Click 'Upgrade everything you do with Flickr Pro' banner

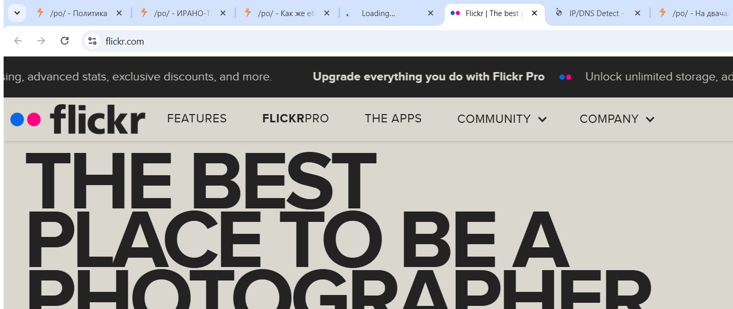pyautogui.click(x=429, y=77)
